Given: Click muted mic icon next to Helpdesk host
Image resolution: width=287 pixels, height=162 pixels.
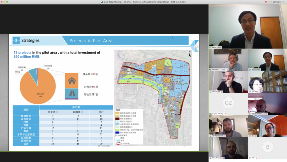Looking at the screenshot, I should [228, 69].
